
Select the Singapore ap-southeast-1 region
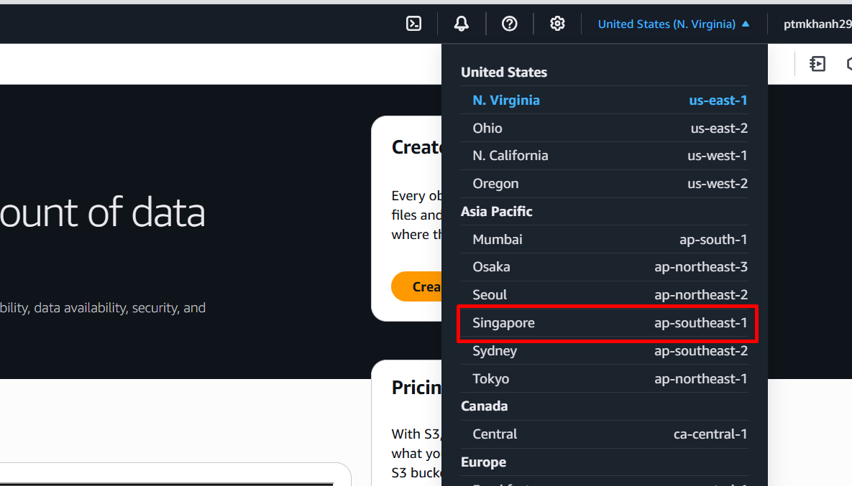point(604,323)
